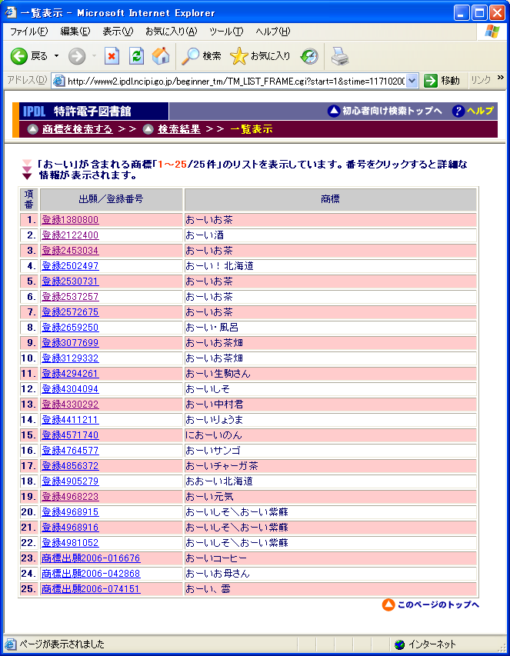
Task: Click the Stop loading icon
Action: click(x=112, y=56)
